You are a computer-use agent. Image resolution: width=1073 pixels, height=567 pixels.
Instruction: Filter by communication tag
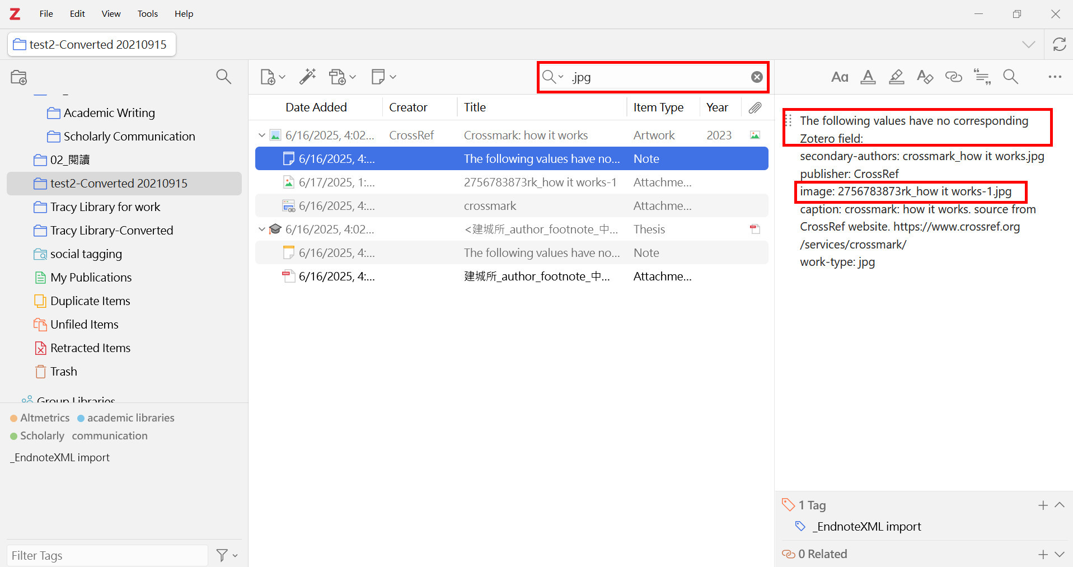click(x=110, y=436)
